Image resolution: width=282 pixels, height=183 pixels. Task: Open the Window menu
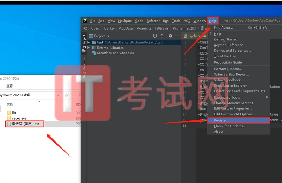click(200, 21)
